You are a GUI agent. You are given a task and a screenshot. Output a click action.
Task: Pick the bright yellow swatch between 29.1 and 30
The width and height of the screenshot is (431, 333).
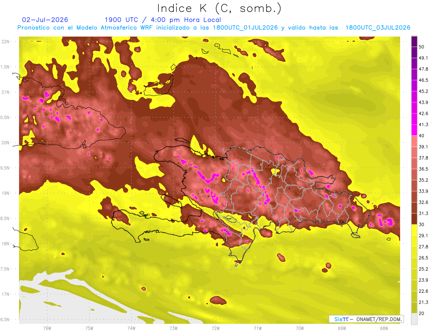414,230
